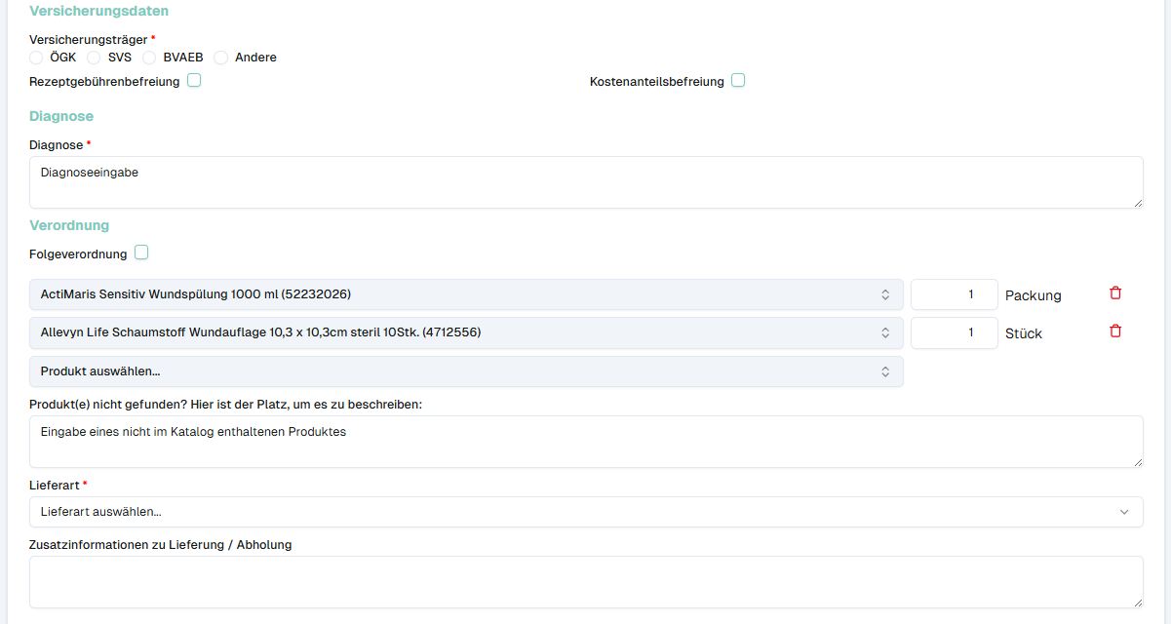
Task: Toggle the Folgeverordnung checkbox
Action: tap(141, 252)
